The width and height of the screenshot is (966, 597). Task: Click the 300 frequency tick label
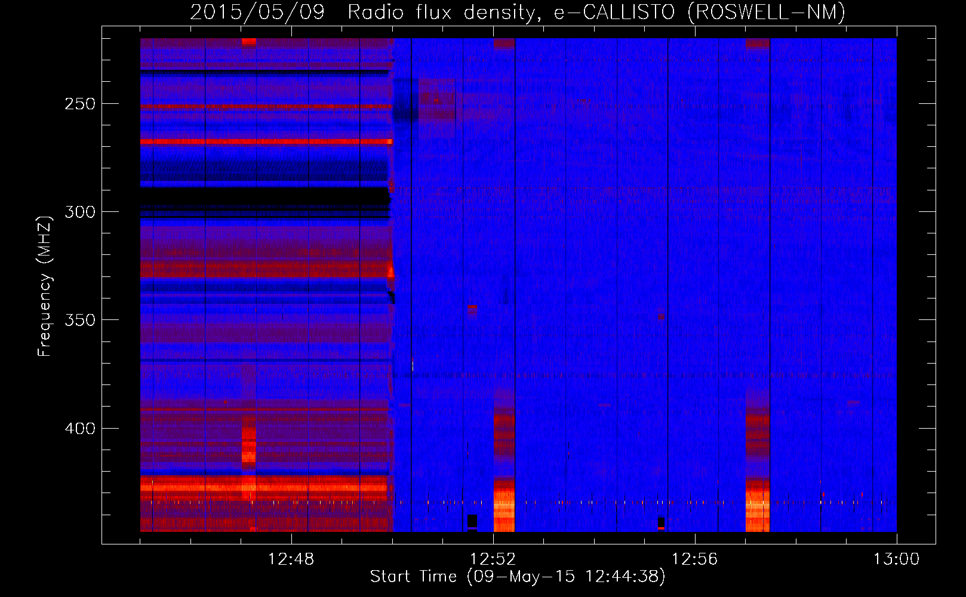tap(80, 212)
